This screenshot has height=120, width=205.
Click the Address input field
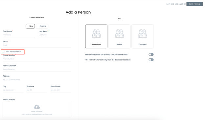[x=37, y=80]
